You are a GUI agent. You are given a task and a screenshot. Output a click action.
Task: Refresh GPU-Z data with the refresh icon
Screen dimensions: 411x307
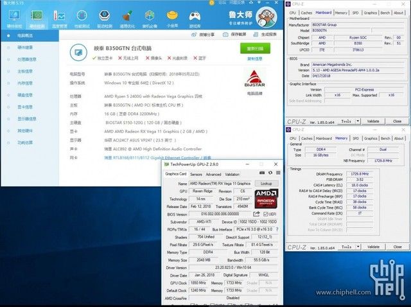pyautogui.click(x=270, y=173)
